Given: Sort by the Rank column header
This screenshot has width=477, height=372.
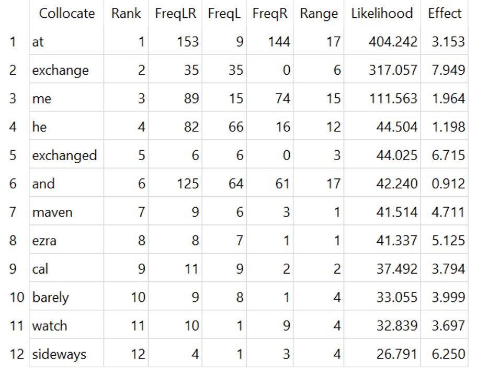Looking at the screenshot, I should click(x=126, y=14).
